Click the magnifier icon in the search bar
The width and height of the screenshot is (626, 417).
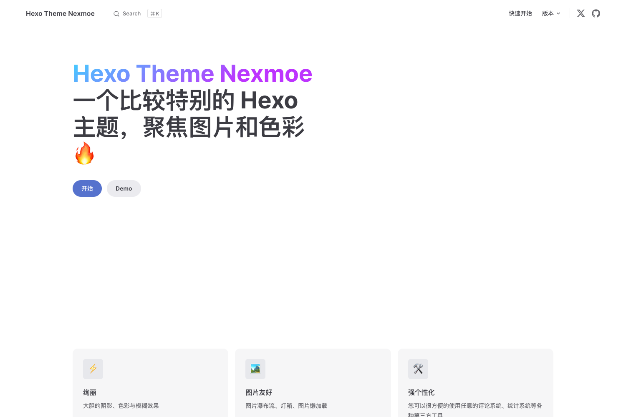click(x=116, y=13)
